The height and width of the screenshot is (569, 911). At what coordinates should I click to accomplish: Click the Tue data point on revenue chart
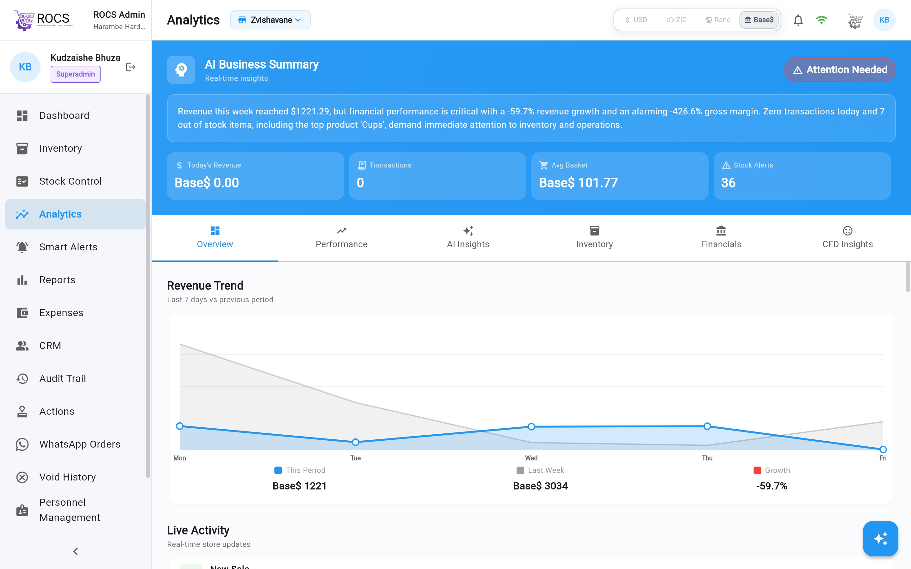355,442
